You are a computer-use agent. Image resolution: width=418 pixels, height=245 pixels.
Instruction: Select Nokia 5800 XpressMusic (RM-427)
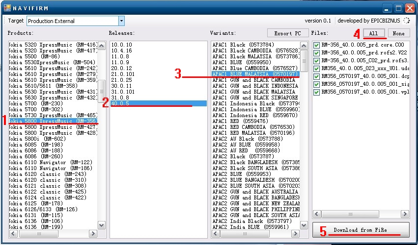point(53,127)
